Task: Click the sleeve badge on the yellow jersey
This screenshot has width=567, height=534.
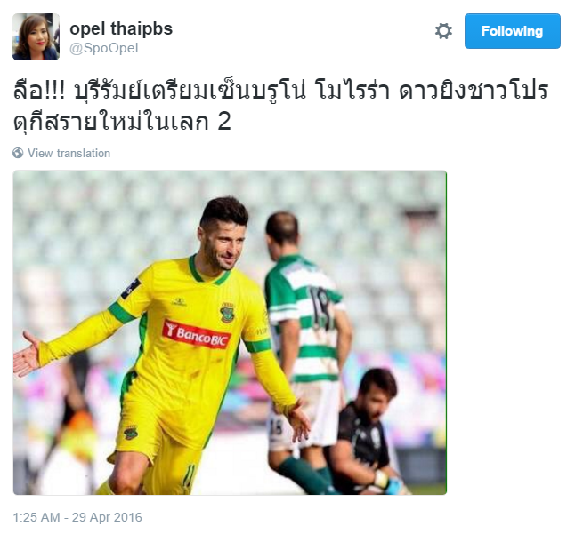Action: 131,289
